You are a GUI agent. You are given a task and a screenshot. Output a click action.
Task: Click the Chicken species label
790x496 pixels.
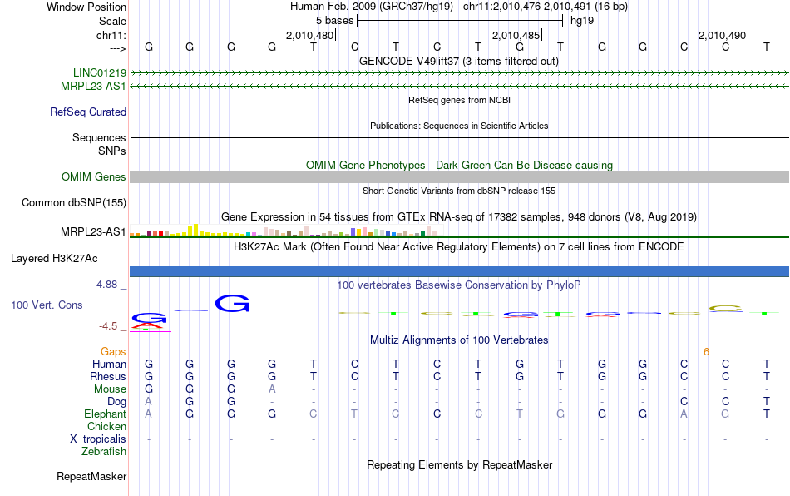tap(106, 426)
